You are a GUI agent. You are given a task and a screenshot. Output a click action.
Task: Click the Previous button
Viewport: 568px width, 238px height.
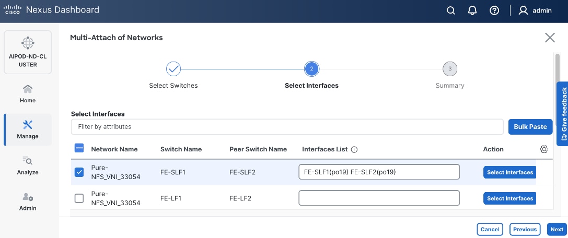(x=525, y=229)
